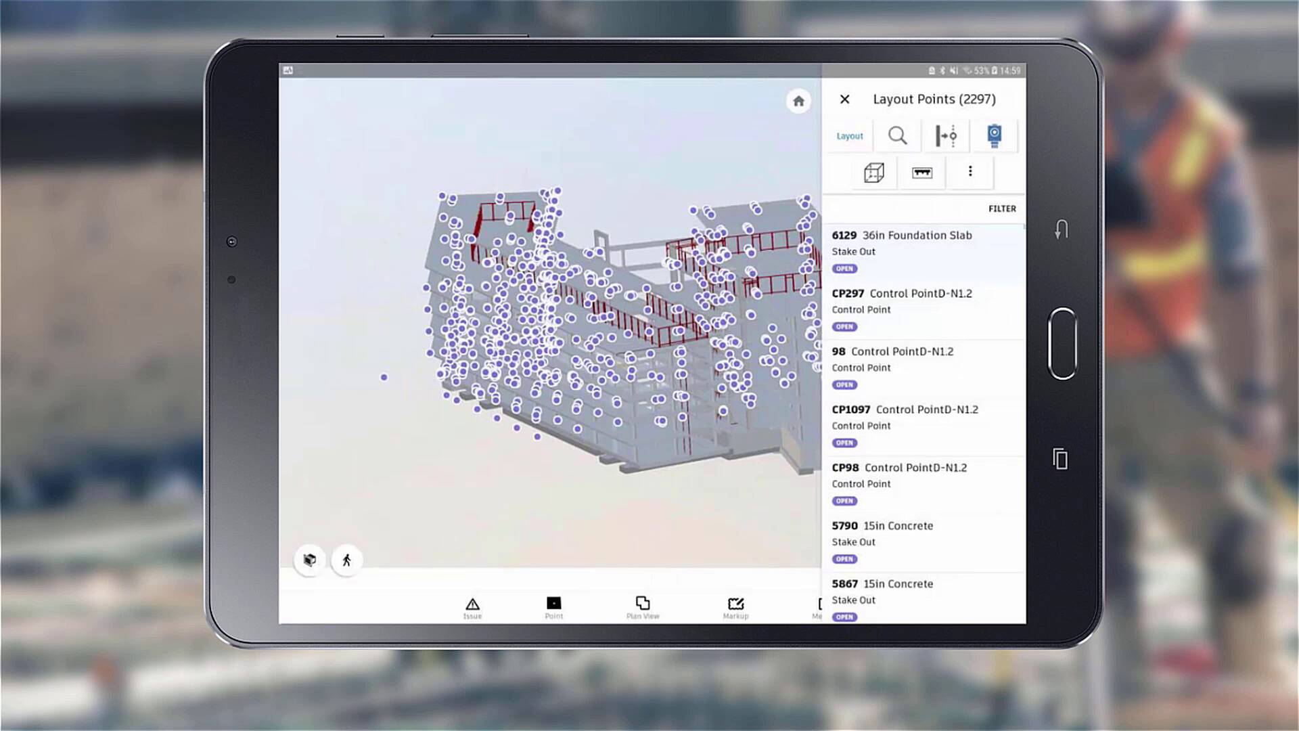Open the FILTER options

1002,208
